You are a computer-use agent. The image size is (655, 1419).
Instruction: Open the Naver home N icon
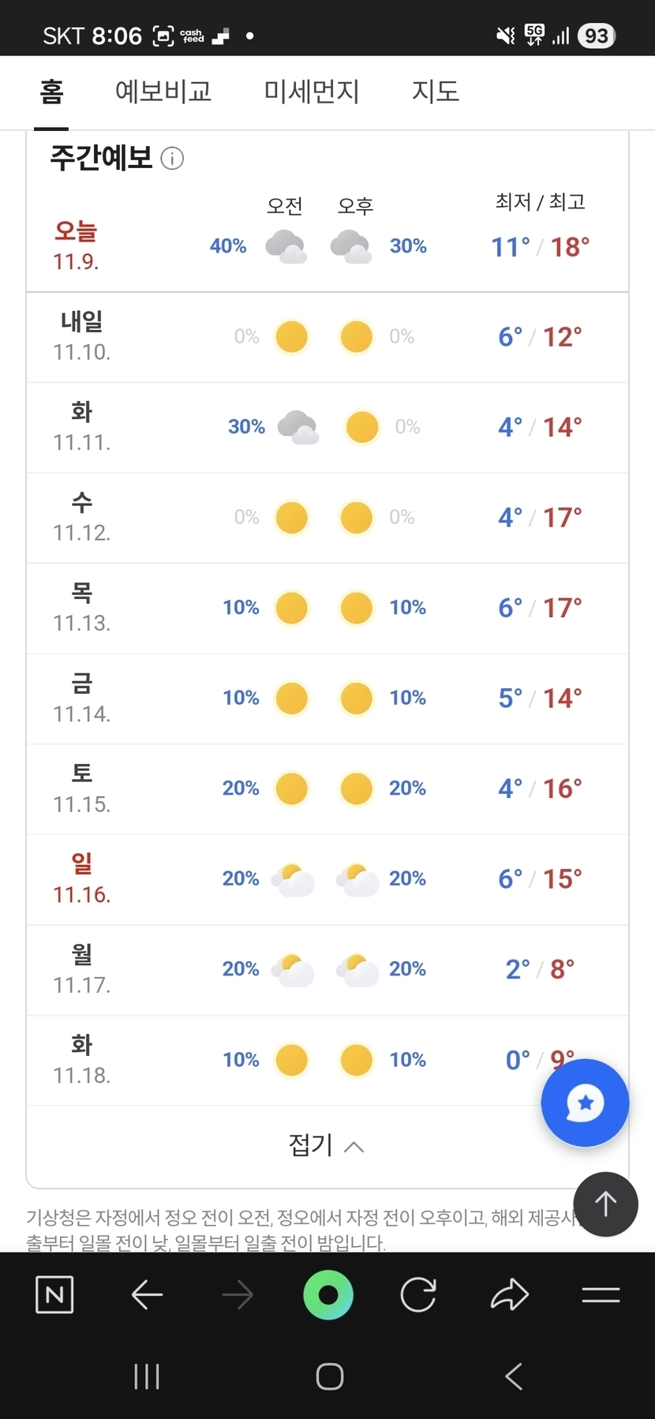pos(54,1294)
